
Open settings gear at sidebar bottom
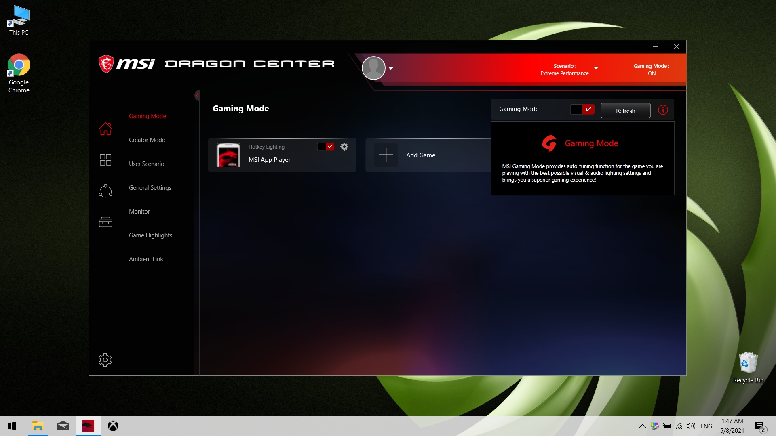105,360
